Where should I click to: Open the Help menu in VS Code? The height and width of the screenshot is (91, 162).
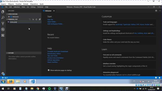47,7
